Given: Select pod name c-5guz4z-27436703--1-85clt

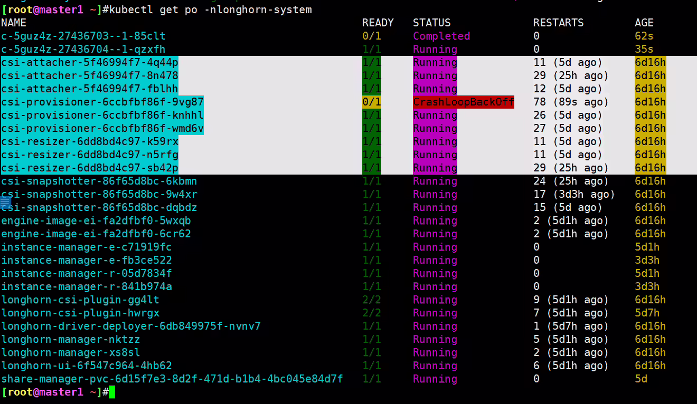Looking at the screenshot, I should pos(83,36).
